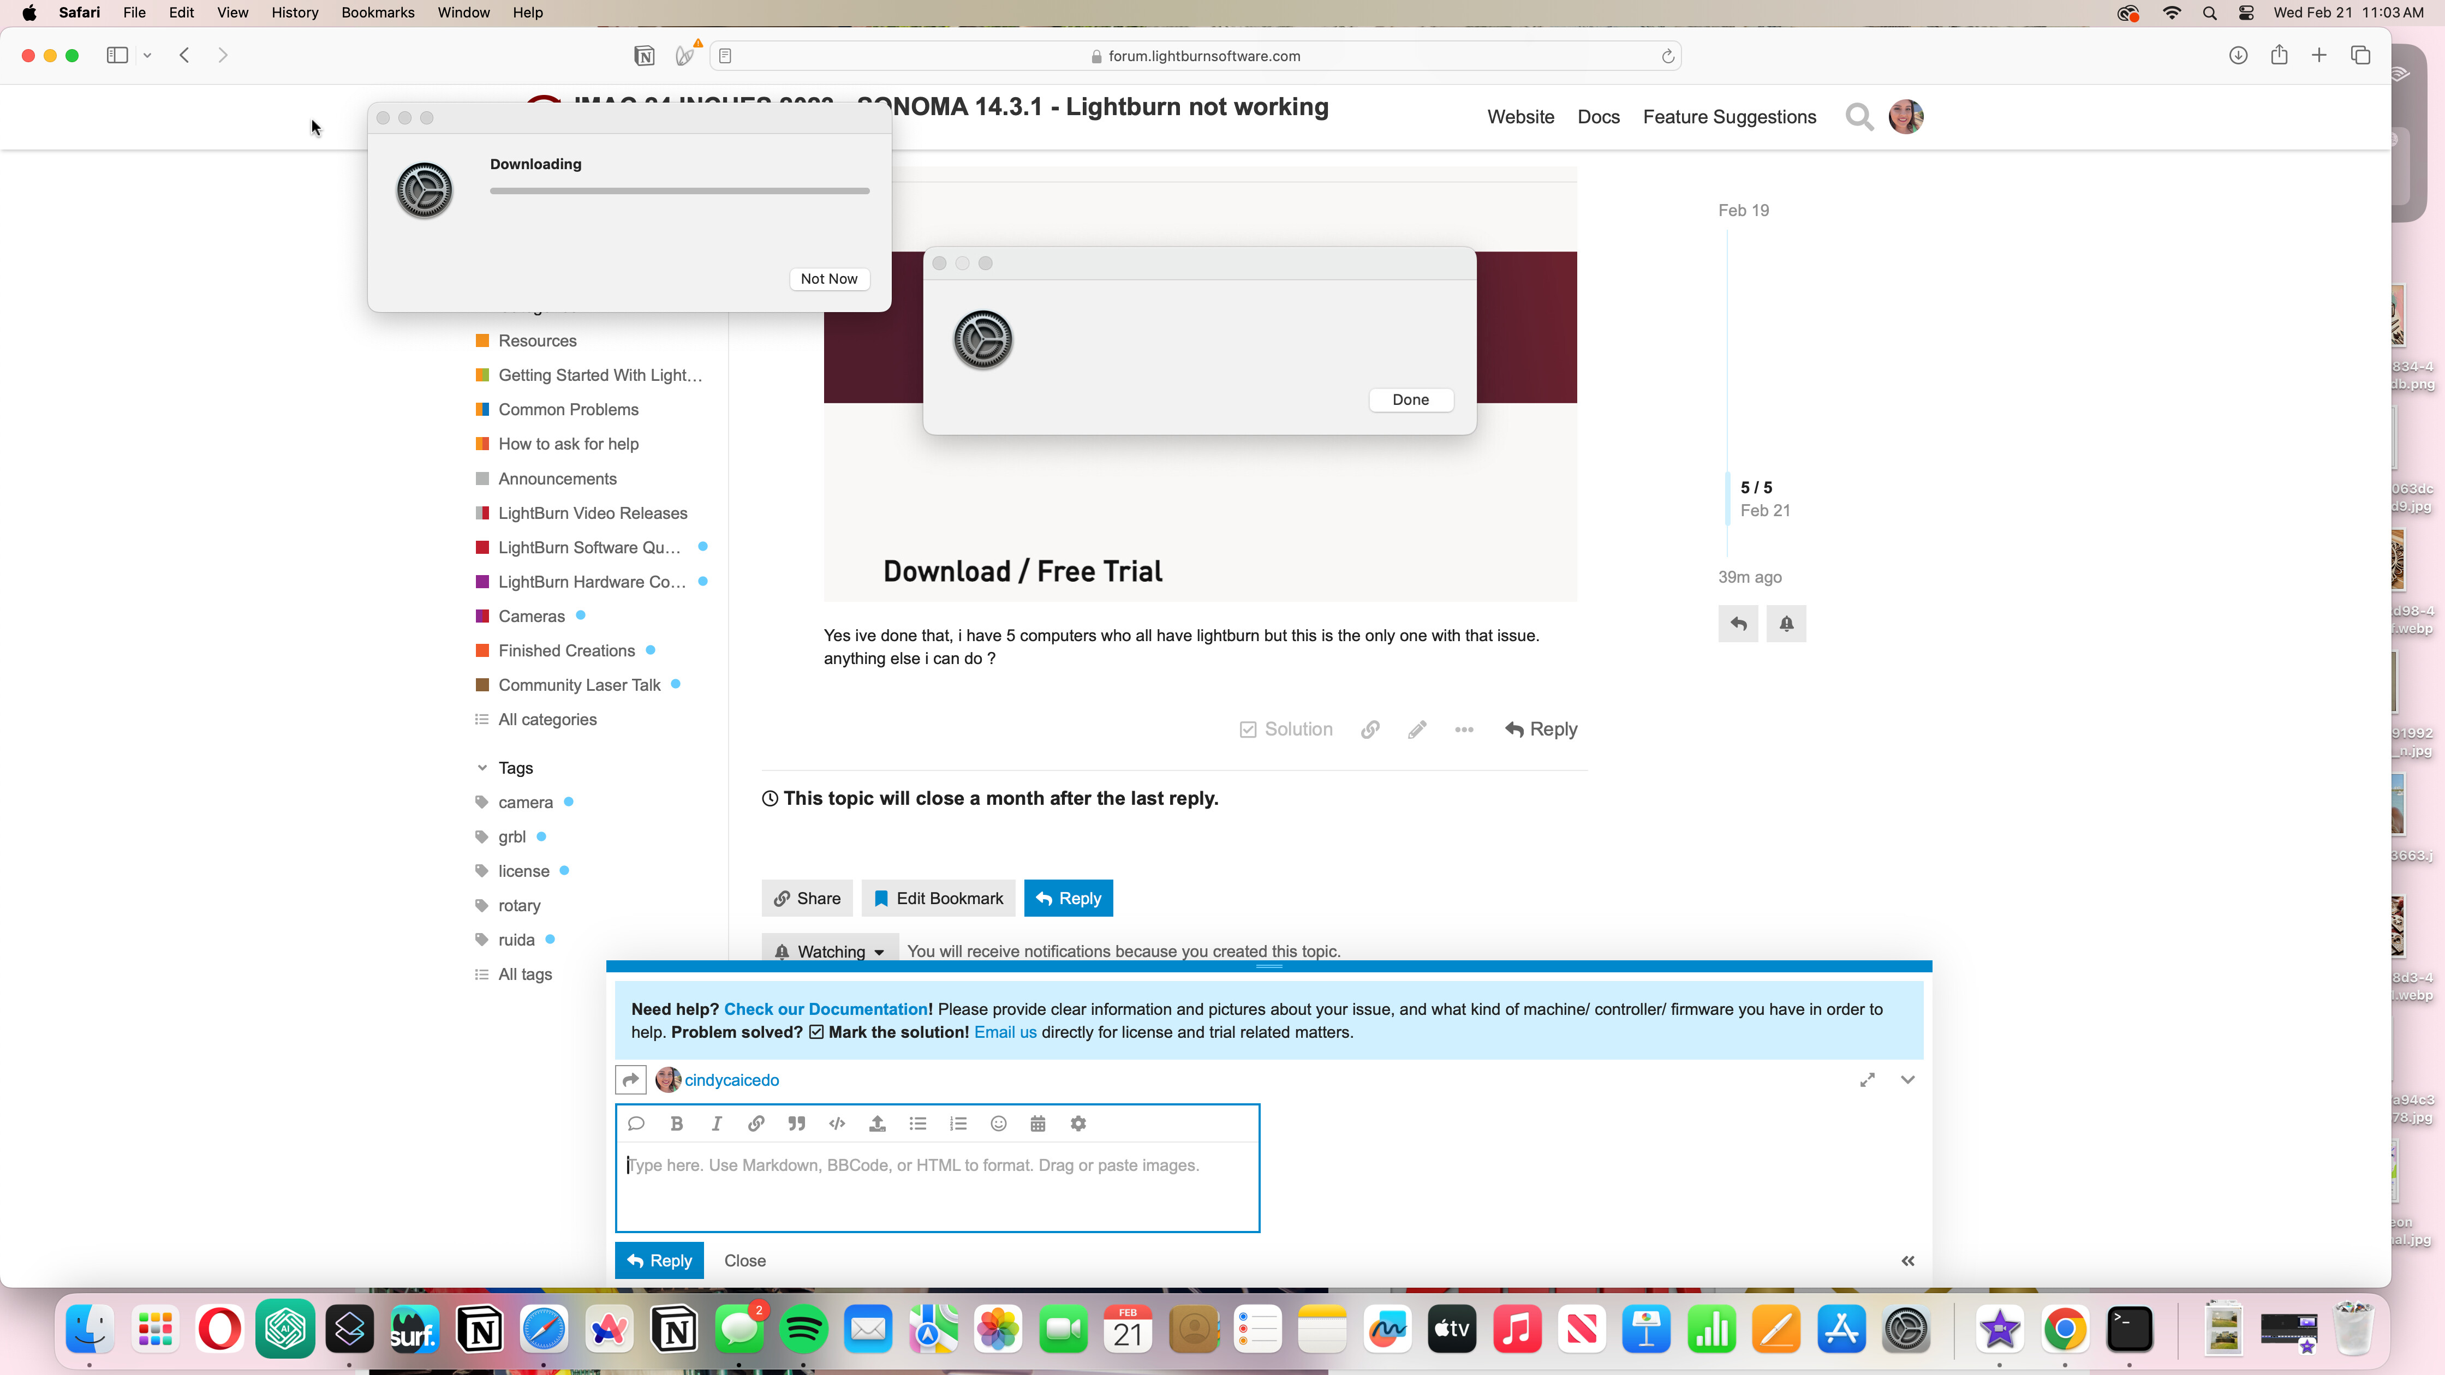Toggle bold formatting in the composer toolbar
The width and height of the screenshot is (2445, 1375).
click(677, 1123)
